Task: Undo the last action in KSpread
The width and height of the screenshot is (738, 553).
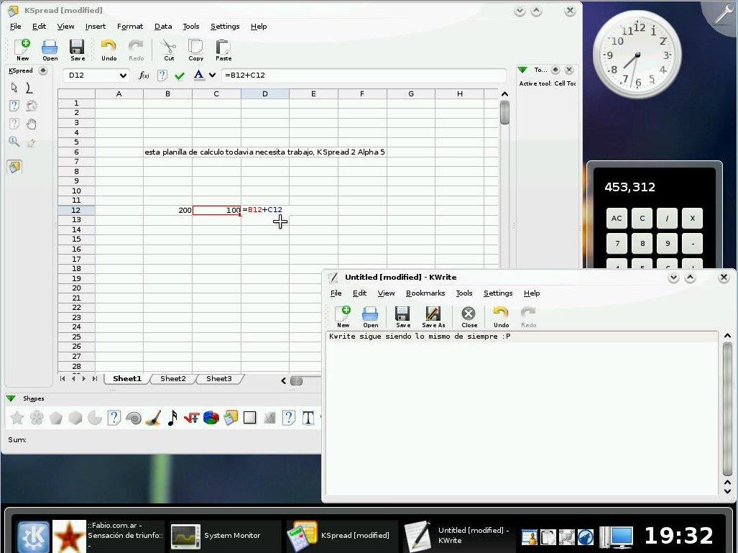Action: (x=109, y=50)
